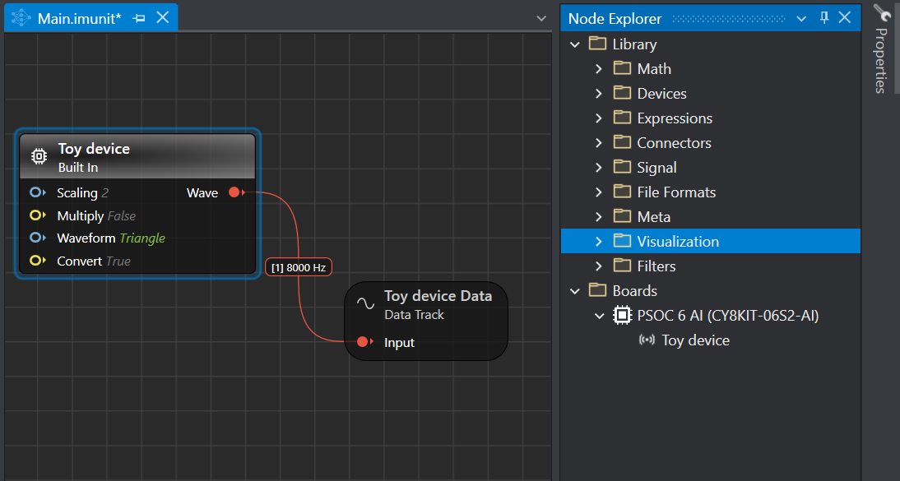Click the Meta folder icon

622,215
